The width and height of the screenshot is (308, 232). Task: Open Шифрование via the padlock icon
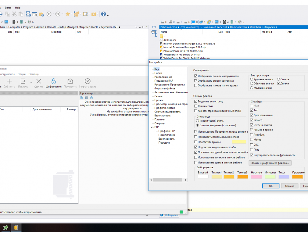point(54,81)
